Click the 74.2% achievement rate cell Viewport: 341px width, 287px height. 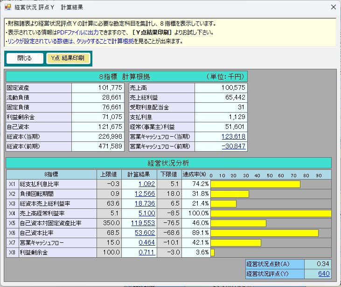click(x=196, y=184)
